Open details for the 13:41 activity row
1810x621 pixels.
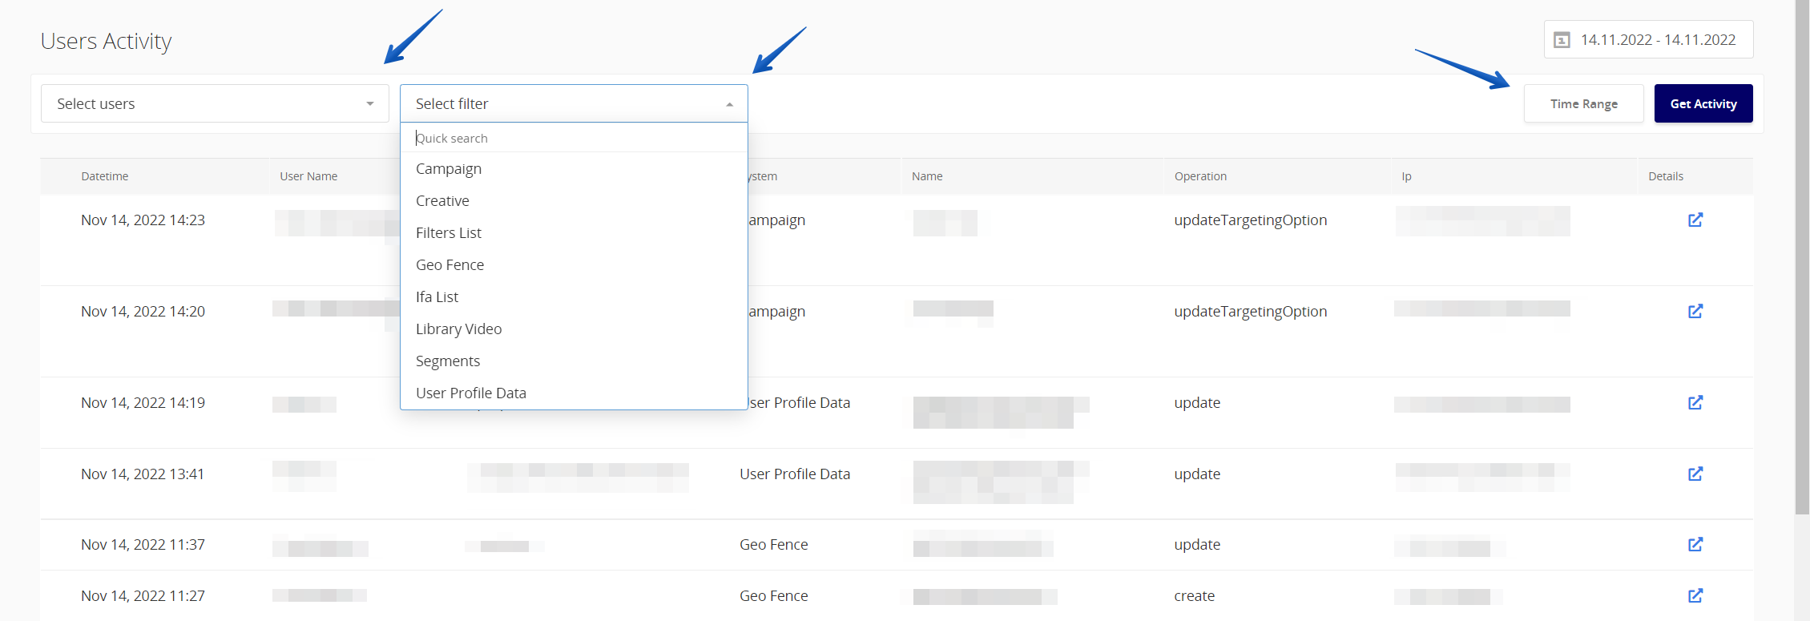(1695, 474)
